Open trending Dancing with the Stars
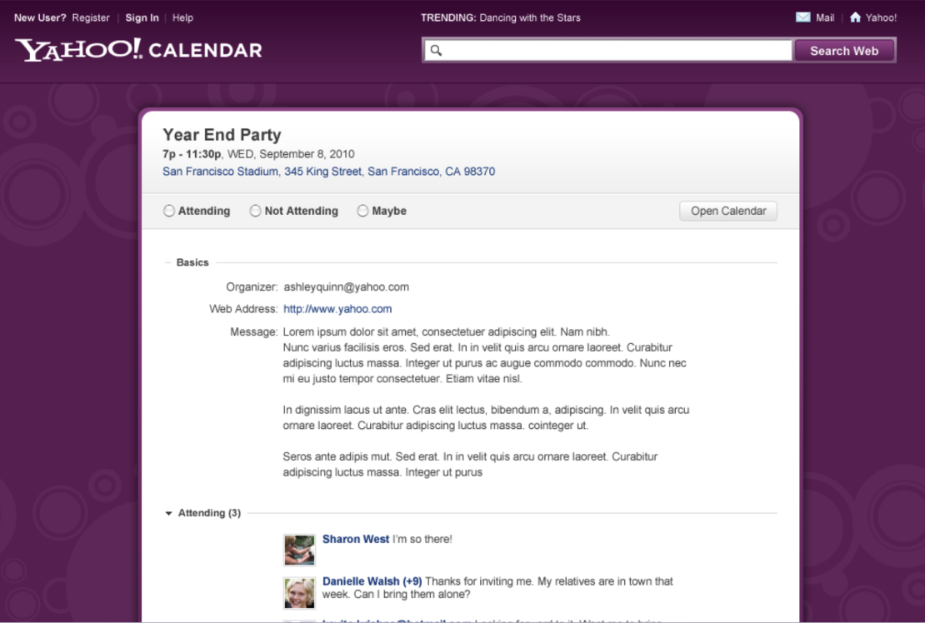Screen dimensions: 925x623 [x=530, y=17]
